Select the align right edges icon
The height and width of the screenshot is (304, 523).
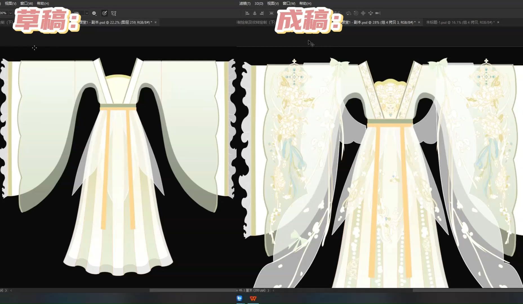[x=262, y=13]
